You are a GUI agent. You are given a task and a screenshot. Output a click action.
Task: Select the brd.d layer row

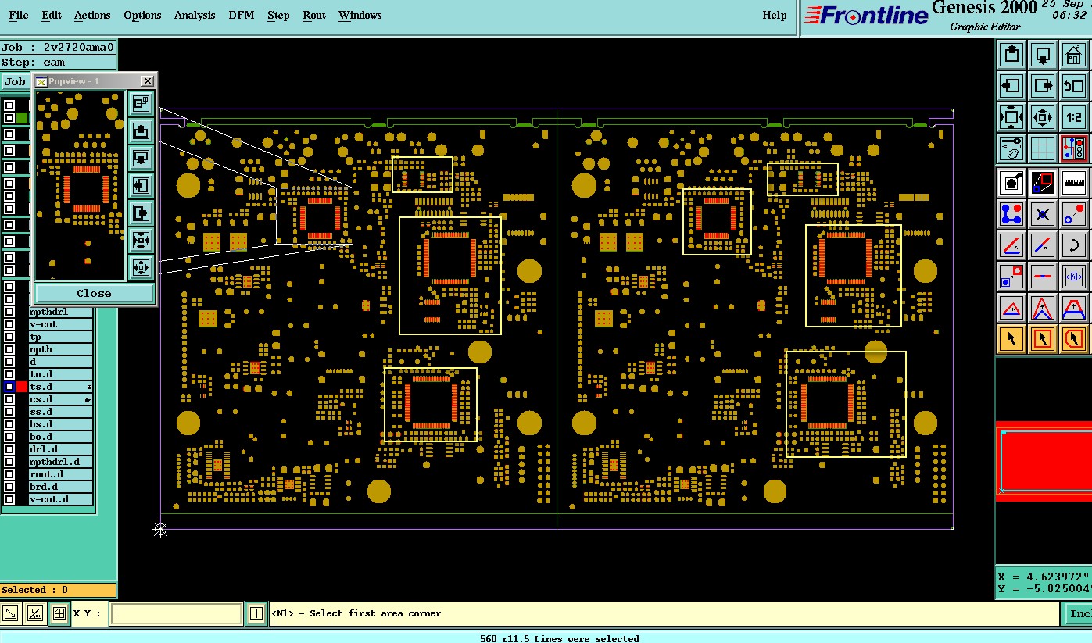point(60,487)
